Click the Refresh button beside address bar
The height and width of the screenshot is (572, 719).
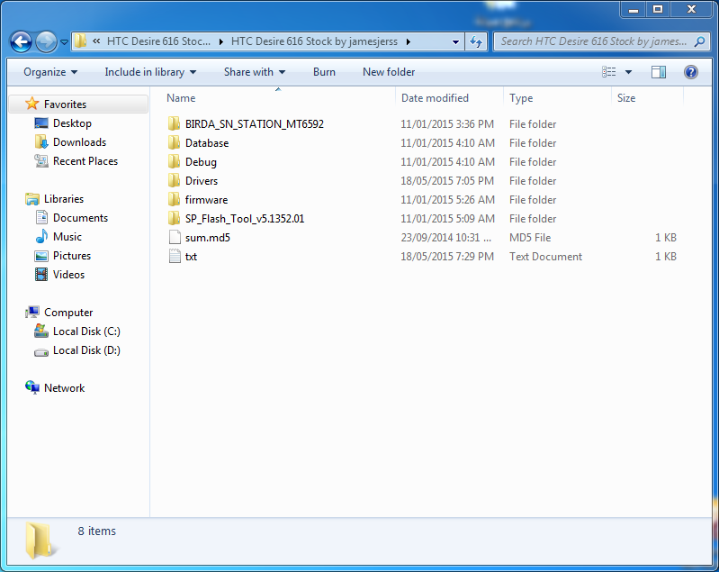(x=476, y=41)
